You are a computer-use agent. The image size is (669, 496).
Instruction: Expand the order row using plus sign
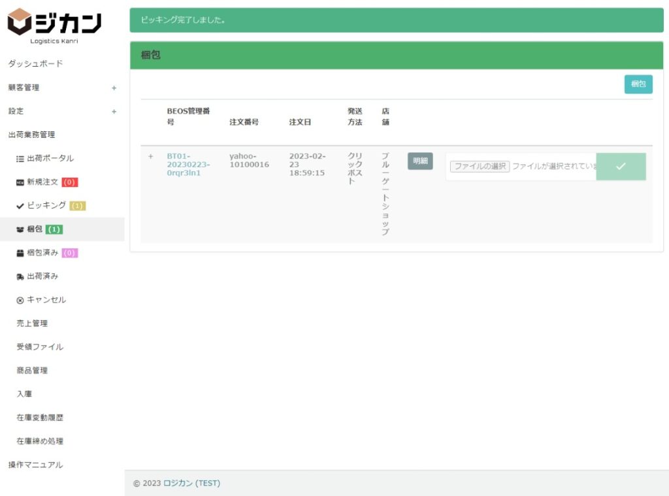click(x=151, y=156)
